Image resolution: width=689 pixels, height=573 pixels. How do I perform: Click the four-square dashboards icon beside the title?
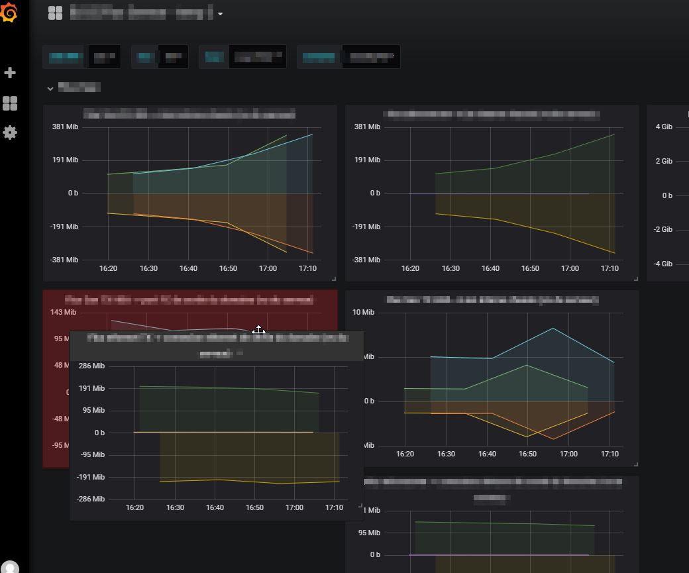point(54,12)
